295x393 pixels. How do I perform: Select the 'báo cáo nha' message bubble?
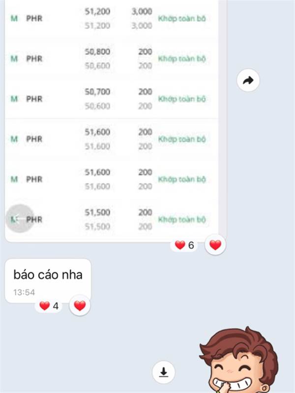(48, 281)
